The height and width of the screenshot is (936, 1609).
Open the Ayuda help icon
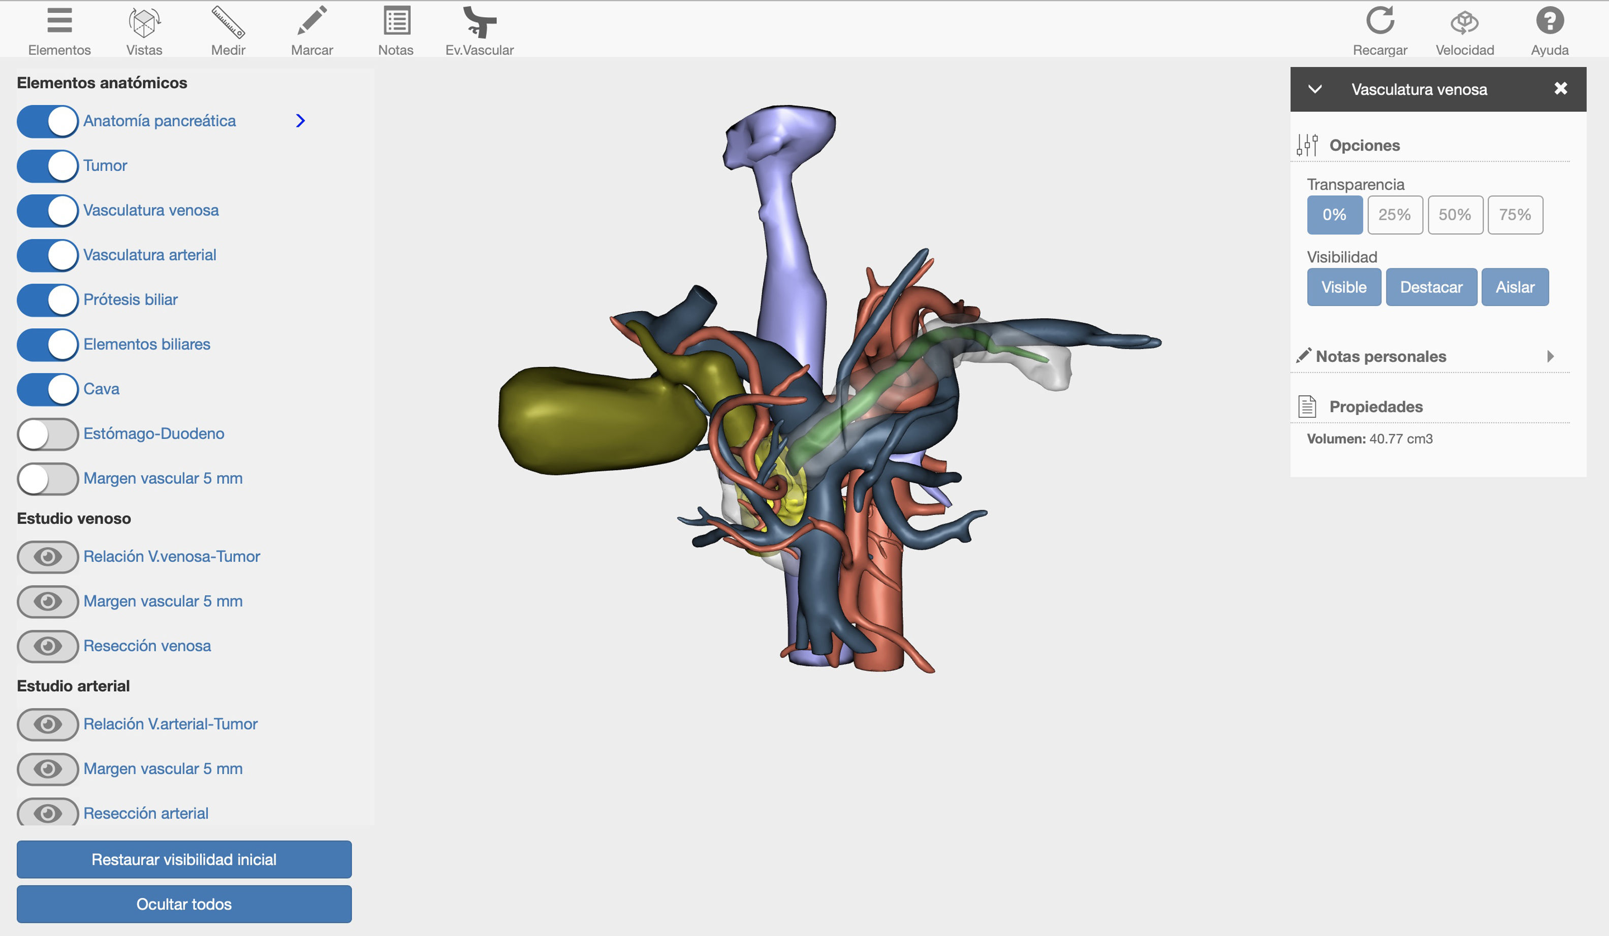[x=1549, y=21]
